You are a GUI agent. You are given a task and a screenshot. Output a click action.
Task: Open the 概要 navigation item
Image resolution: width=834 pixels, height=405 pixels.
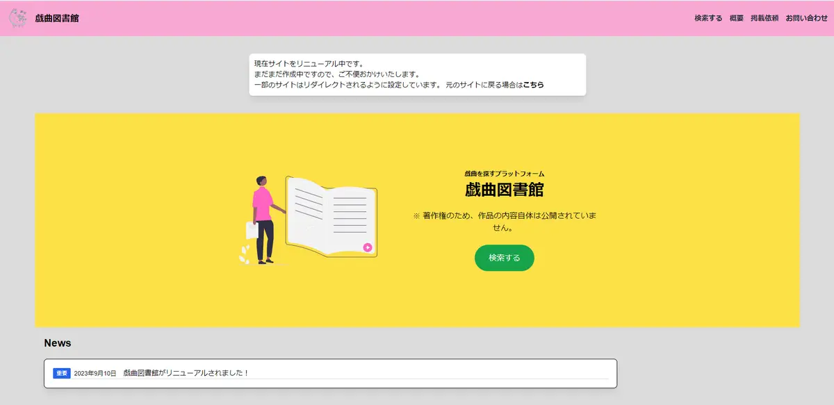click(x=737, y=18)
